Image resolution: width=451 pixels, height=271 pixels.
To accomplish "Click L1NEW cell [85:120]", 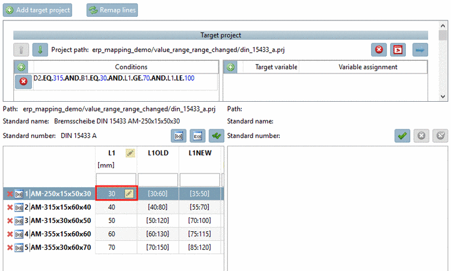I will point(200,248).
